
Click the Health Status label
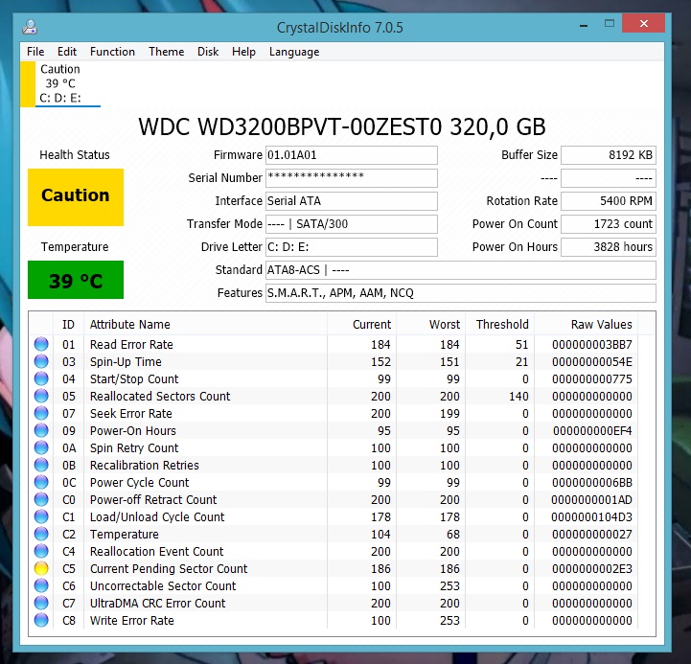[x=75, y=154]
